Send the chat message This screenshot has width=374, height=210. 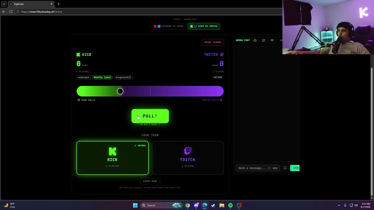point(295,168)
